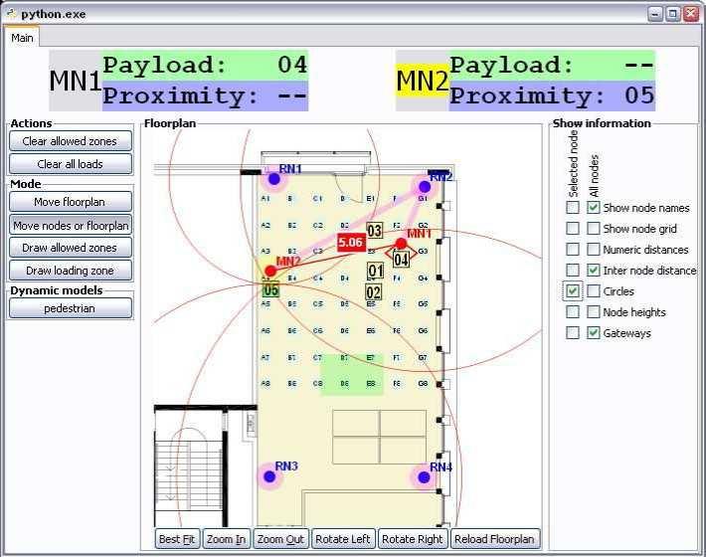Image resolution: width=706 pixels, height=557 pixels.
Task: Uncheck Selected node Circles checkbox
Action: 573,290
